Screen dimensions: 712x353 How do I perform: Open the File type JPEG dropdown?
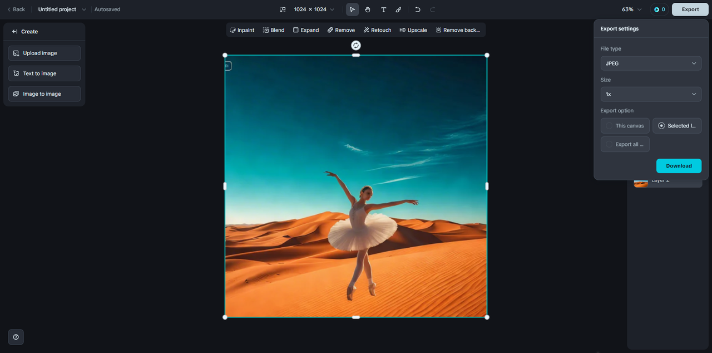(x=651, y=63)
